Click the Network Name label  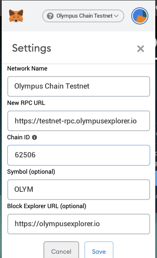28,68
